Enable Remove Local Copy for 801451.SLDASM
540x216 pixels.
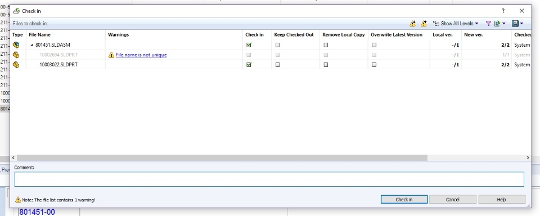point(326,45)
